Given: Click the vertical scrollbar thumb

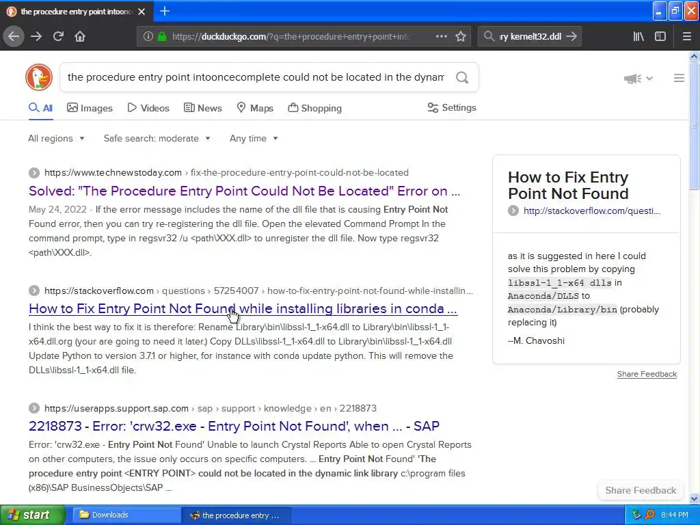Looking at the screenshot, I should [x=695, y=126].
